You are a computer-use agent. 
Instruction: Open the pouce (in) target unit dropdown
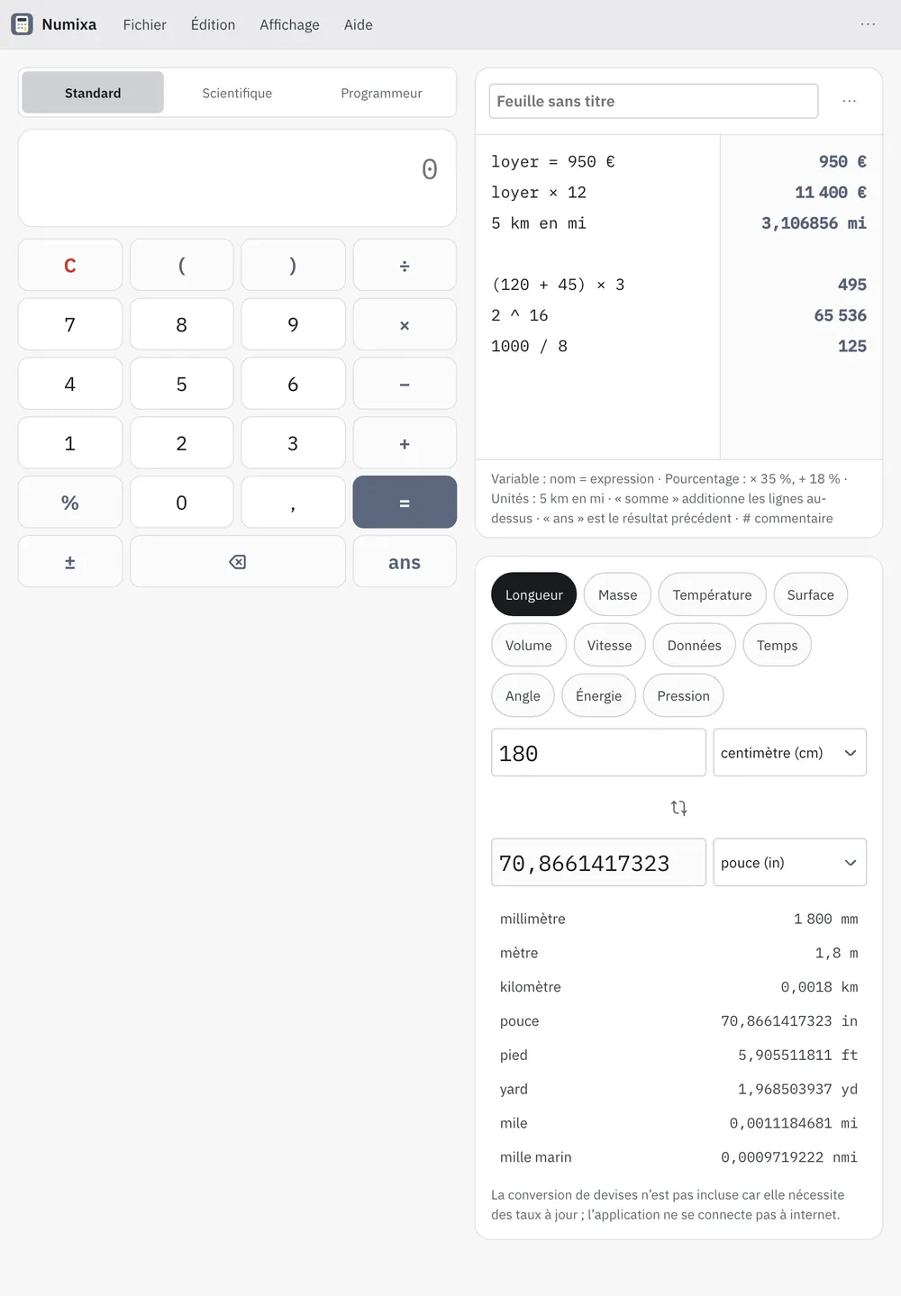tap(789, 862)
